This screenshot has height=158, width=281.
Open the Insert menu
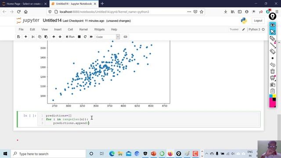(58, 29)
